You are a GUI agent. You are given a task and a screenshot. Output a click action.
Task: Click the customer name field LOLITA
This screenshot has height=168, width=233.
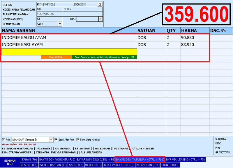82,9
